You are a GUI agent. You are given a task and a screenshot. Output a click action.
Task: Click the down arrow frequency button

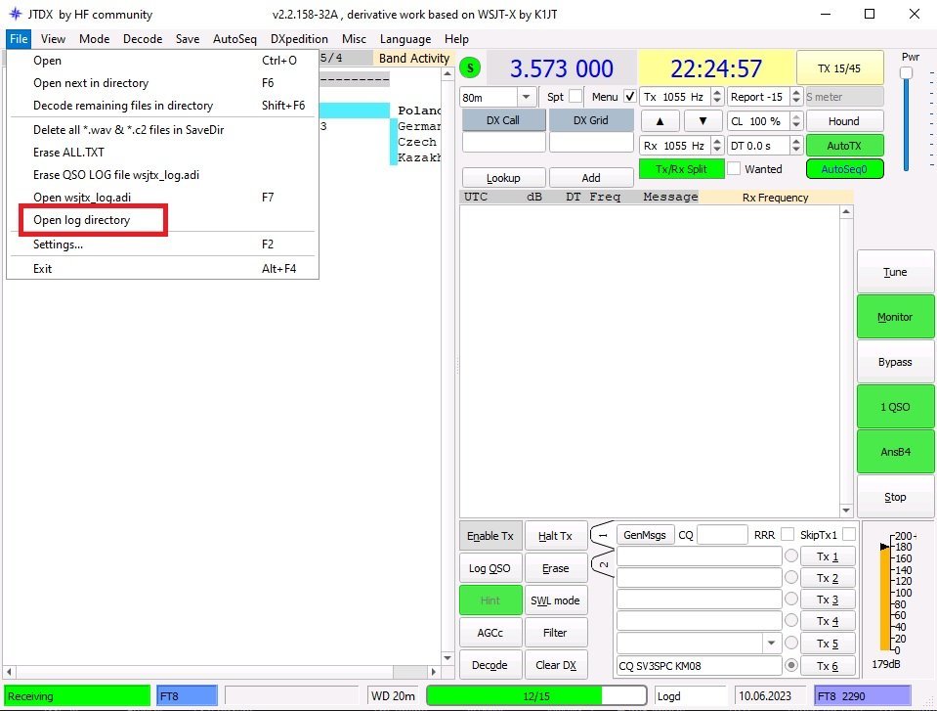tap(703, 121)
